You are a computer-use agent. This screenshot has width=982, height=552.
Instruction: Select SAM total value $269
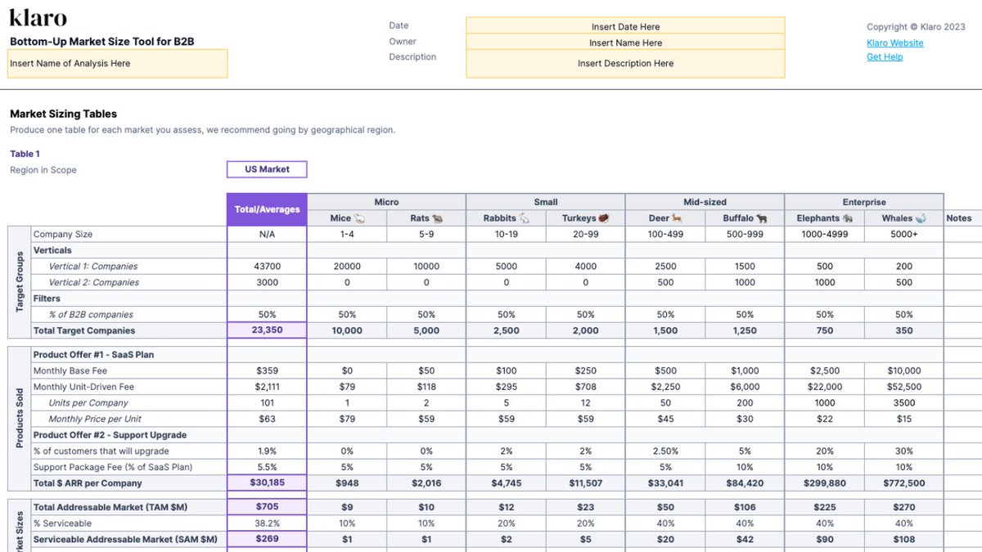(x=267, y=540)
